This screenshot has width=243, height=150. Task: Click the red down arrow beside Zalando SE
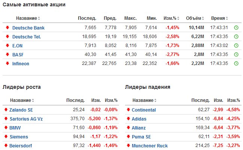point(6,110)
